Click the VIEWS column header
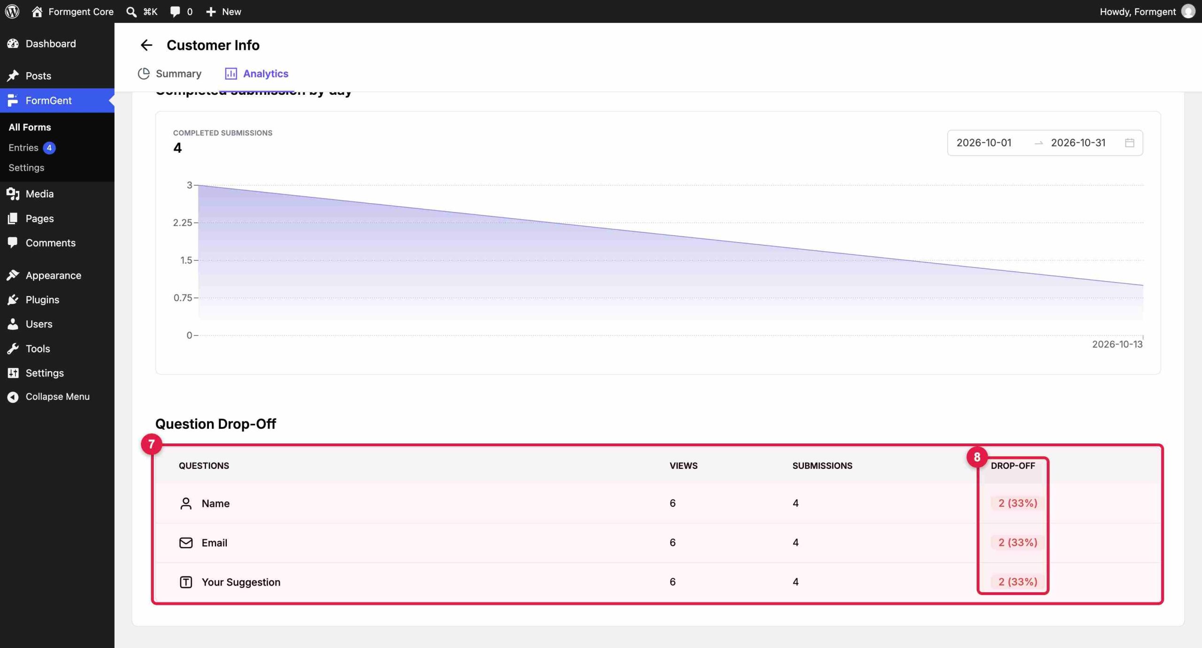 [x=683, y=465]
